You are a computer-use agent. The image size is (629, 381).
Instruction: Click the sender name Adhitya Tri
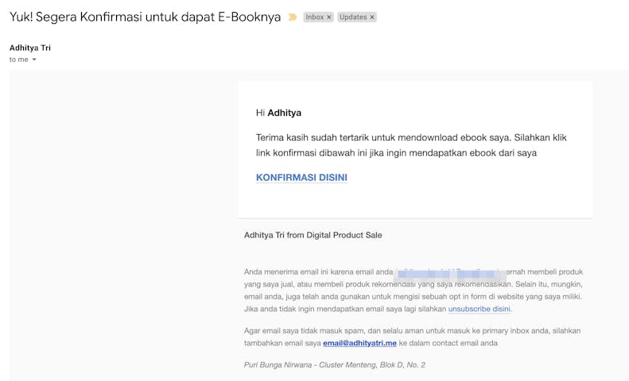click(x=30, y=48)
